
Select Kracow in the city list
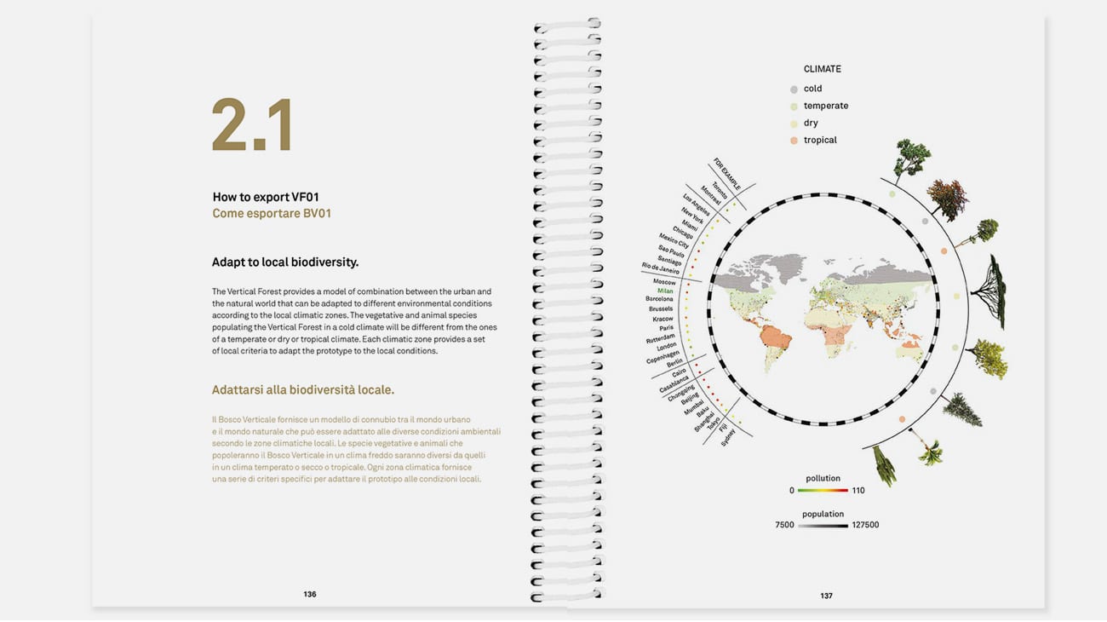click(x=662, y=319)
